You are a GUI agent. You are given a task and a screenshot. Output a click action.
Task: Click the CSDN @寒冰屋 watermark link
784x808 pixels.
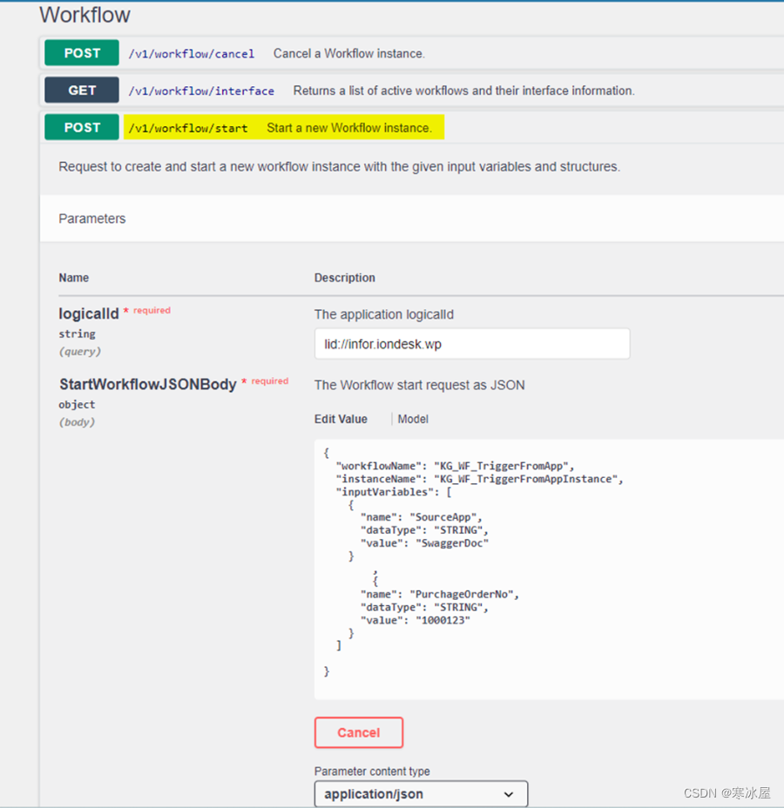tap(728, 793)
